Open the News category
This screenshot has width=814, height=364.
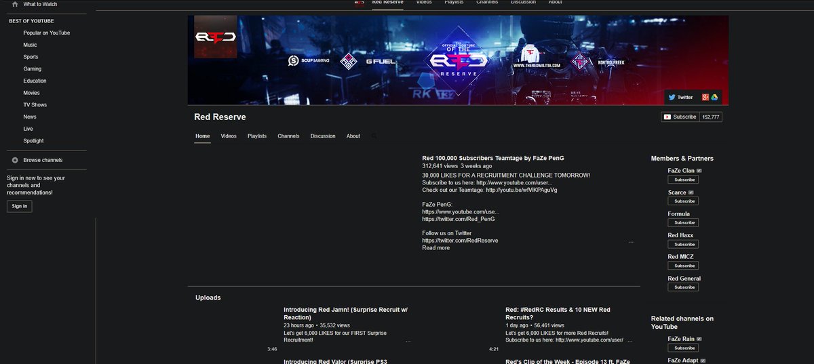[30, 117]
